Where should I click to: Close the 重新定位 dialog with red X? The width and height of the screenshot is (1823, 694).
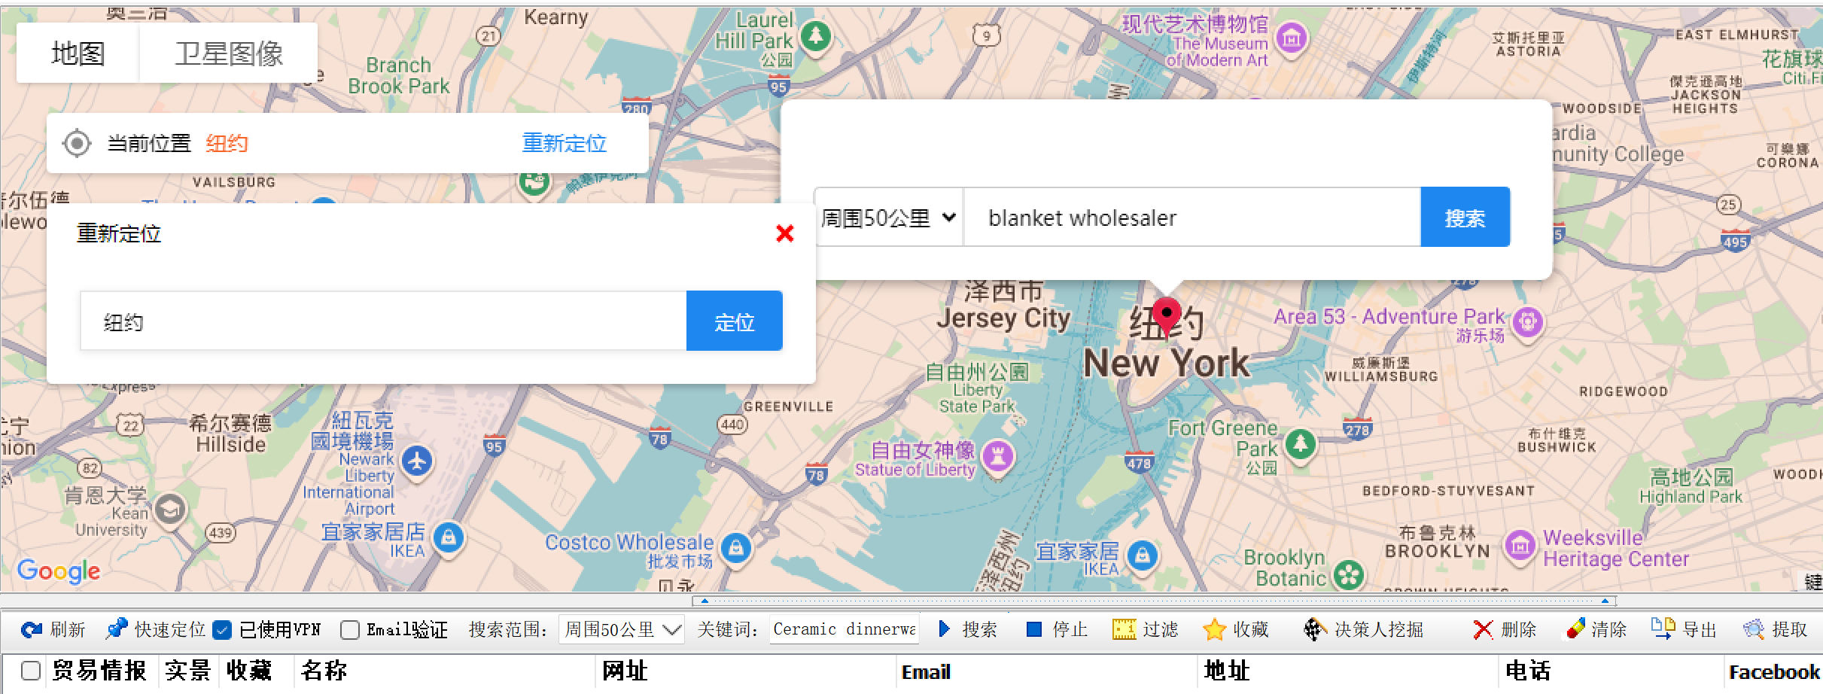784,233
